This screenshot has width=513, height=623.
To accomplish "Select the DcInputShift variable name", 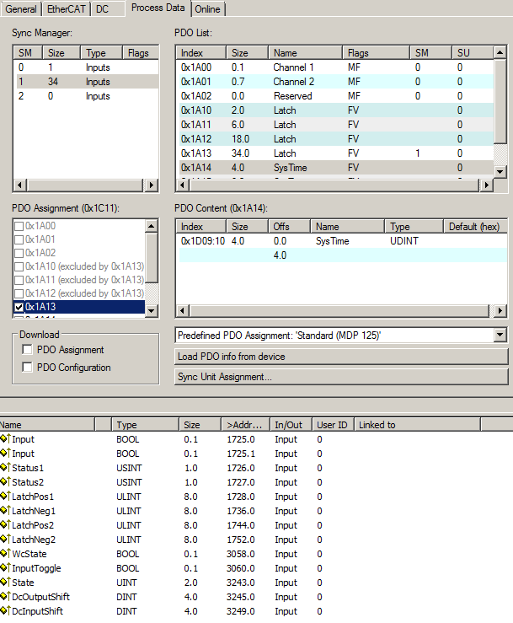I will pos(37,610).
